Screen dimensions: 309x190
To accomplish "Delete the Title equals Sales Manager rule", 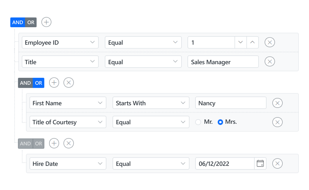I will (270, 61).
